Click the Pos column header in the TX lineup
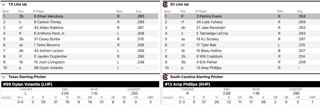The width and height of the screenshot is (320, 105). pyautogui.click(x=21, y=11)
